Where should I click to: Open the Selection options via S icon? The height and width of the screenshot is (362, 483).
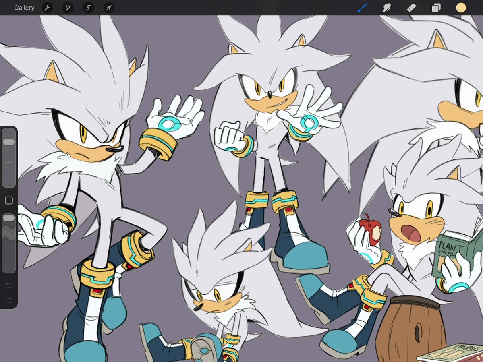(x=88, y=8)
